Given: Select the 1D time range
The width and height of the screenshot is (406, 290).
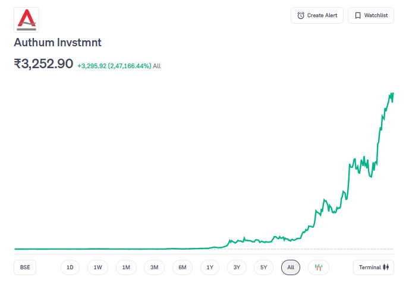Looking at the screenshot, I should (70, 267).
